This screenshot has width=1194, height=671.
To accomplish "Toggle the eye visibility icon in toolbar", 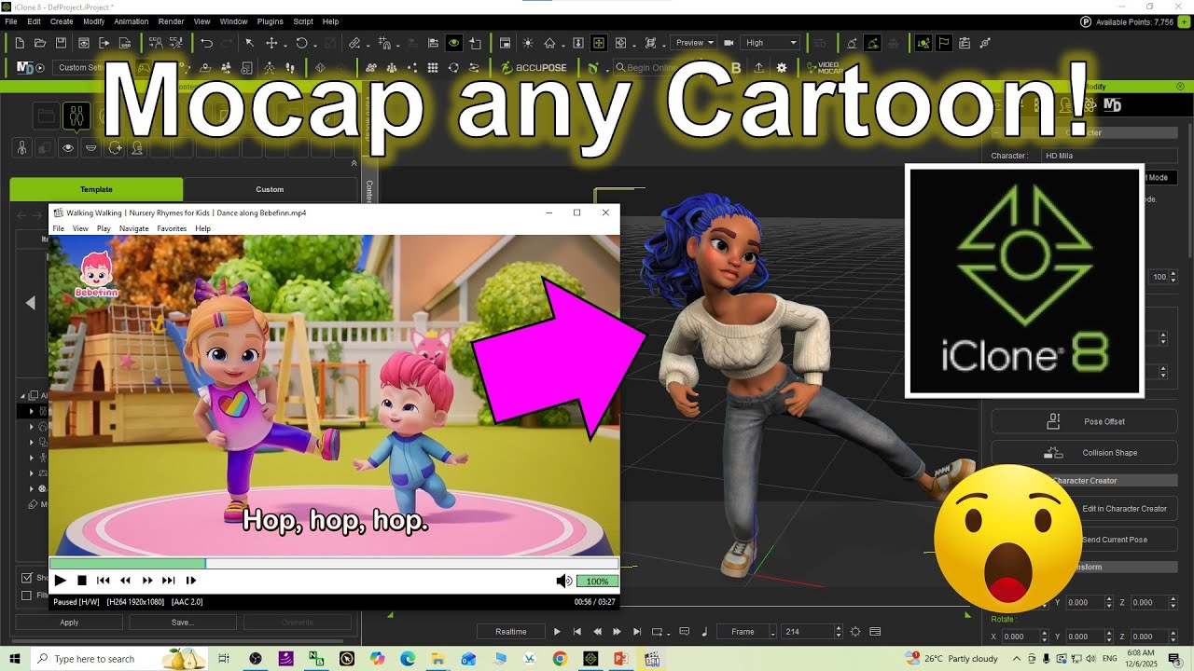I will [x=453, y=43].
